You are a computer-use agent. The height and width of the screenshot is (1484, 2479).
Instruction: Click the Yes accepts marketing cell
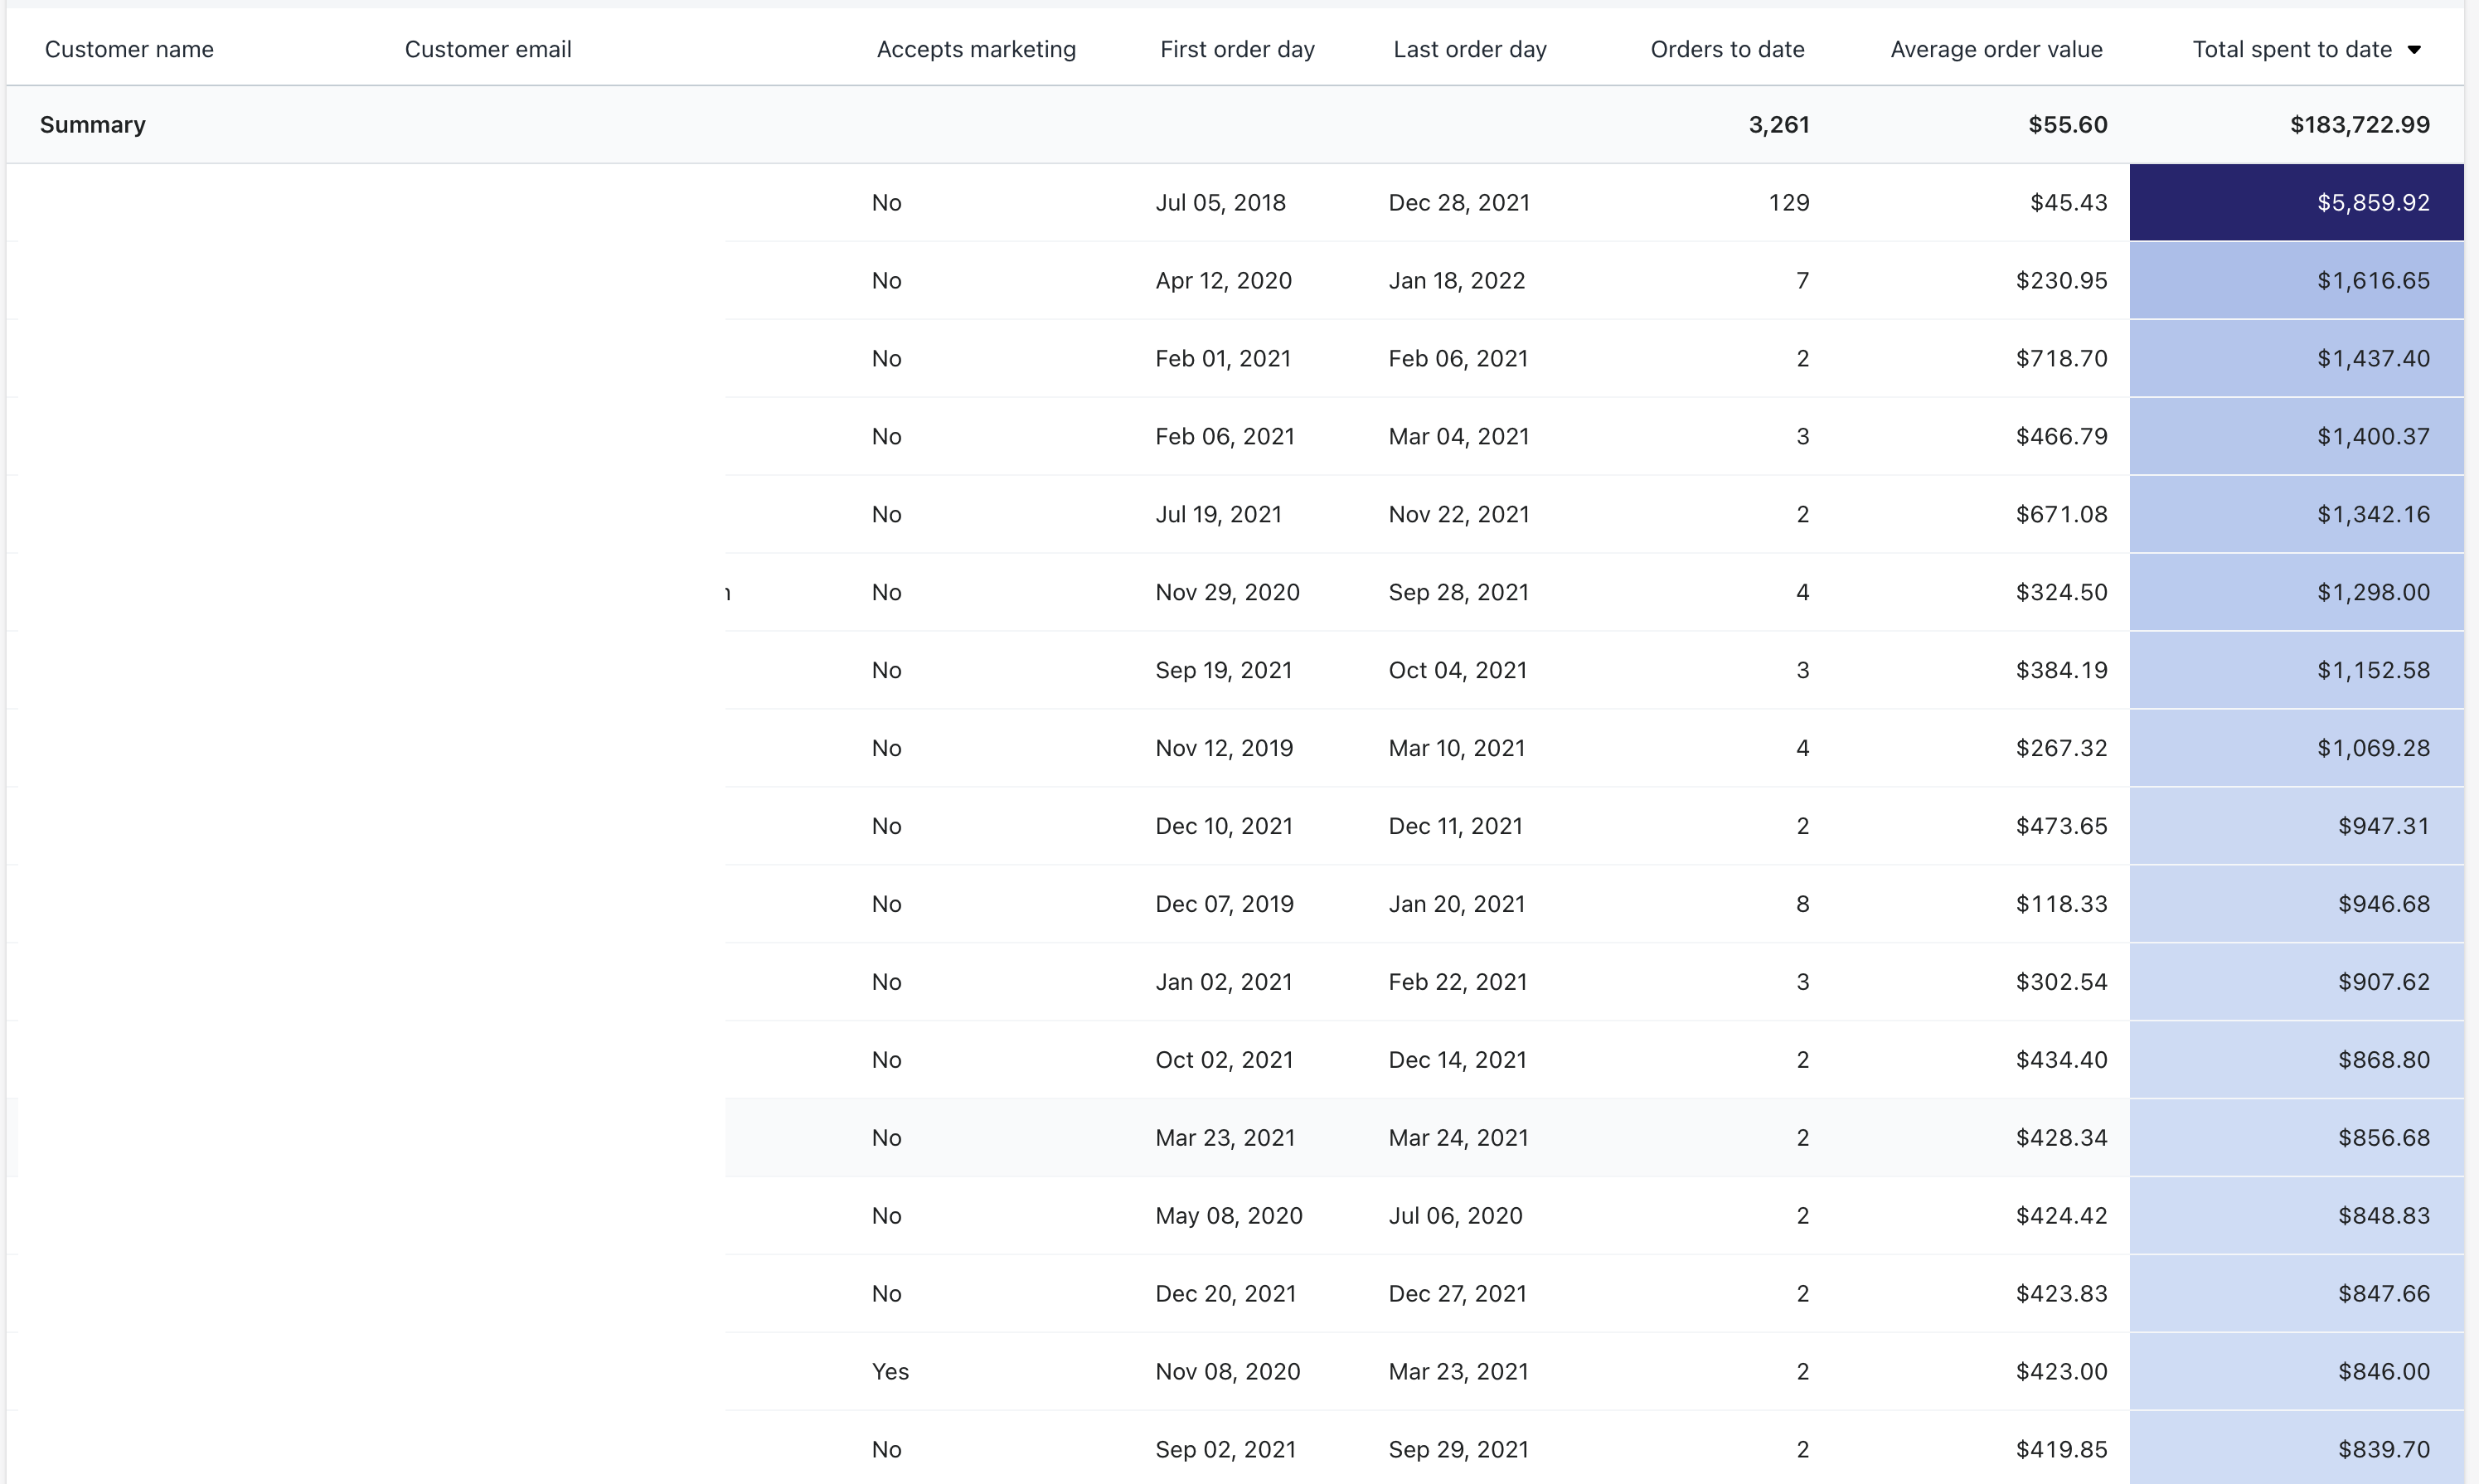(x=890, y=1373)
